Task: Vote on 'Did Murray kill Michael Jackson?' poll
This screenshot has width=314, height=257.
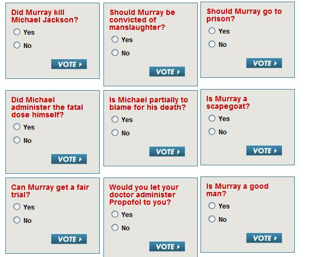Action: [69, 64]
